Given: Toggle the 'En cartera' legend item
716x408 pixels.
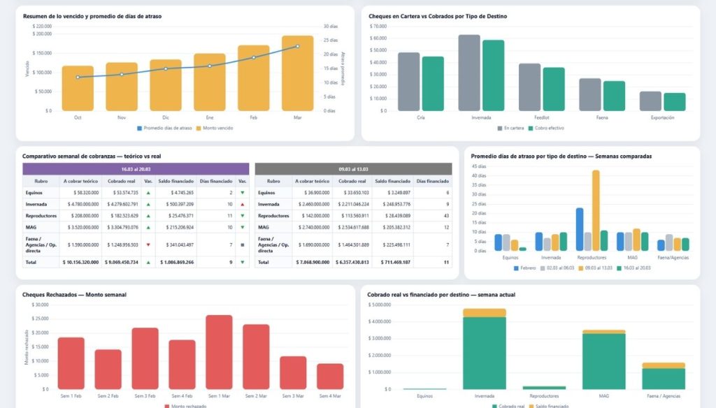Looking at the screenshot, I should [513, 128].
